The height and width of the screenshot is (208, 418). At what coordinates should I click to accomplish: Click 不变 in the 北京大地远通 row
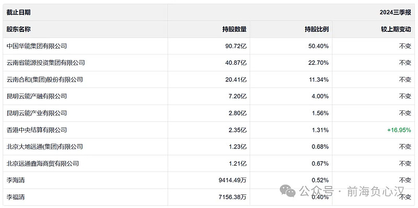pyautogui.click(x=405, y=147)
